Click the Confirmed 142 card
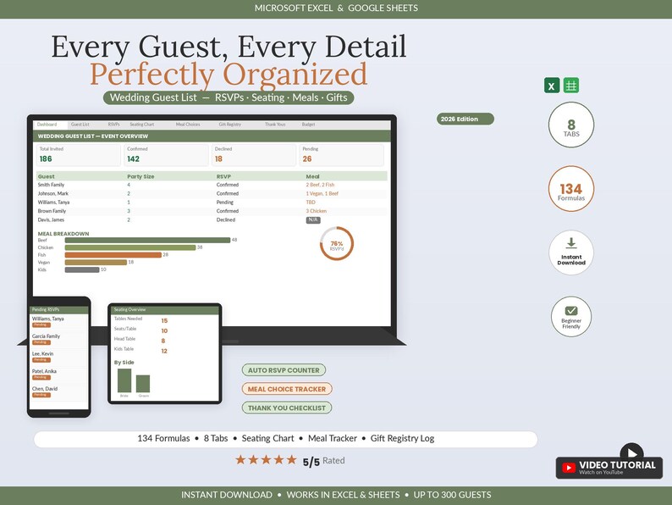The image size is (672, 505). pyautogui.click(x=166, y=155)
